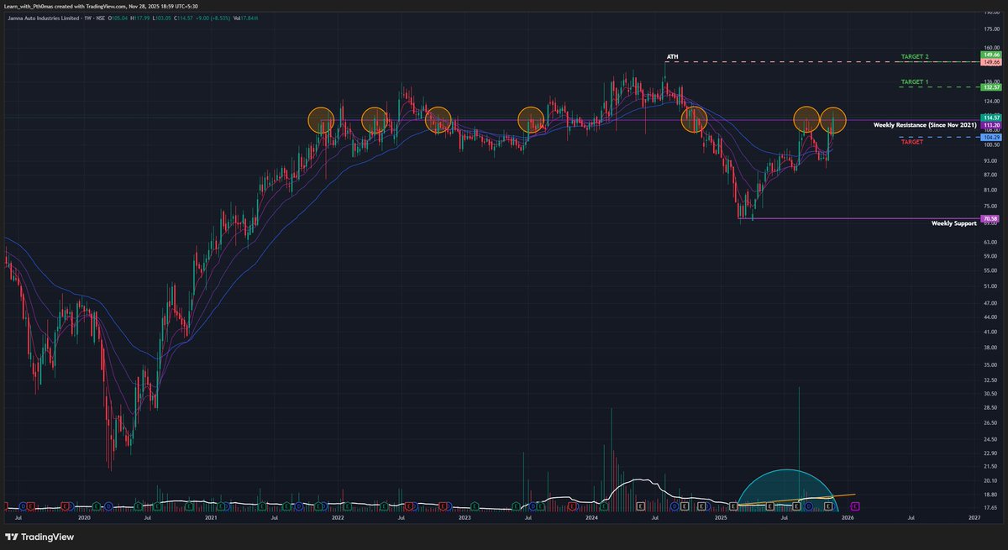Click the pink 149.66 price tag
Viewport: 1008px width, 550px height.
point(991,62)
